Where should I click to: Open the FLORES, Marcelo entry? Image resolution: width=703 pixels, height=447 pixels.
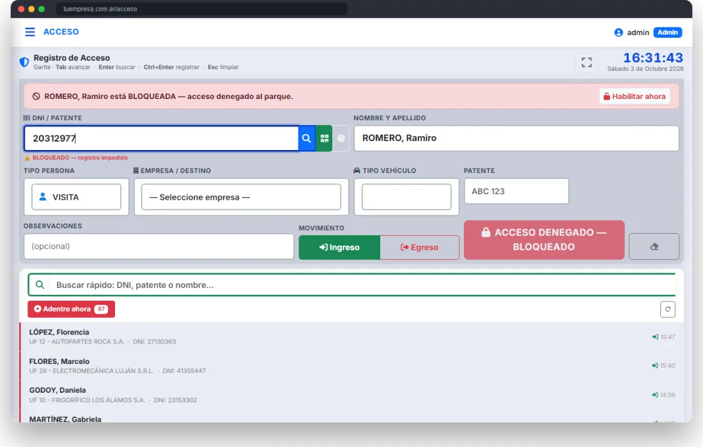pos(351,366)
